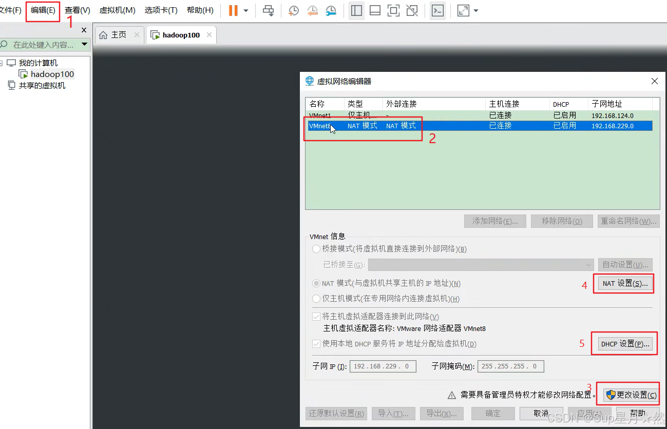
Task: Click the 自动设置(U)... button
Action: pyautogui.click(x=625, y=265)
